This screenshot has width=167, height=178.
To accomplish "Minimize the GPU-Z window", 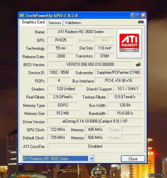I will 133,15.
